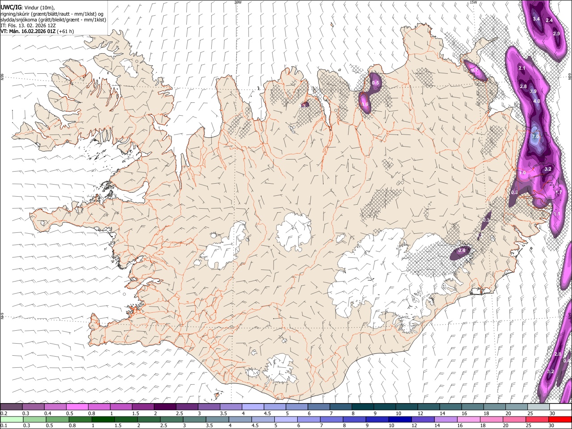Click the label 30 ending the purple legend row
Image resolution: width=572 pixels, height=429 pixels.
pyautogui.click(x=552, y=413)
